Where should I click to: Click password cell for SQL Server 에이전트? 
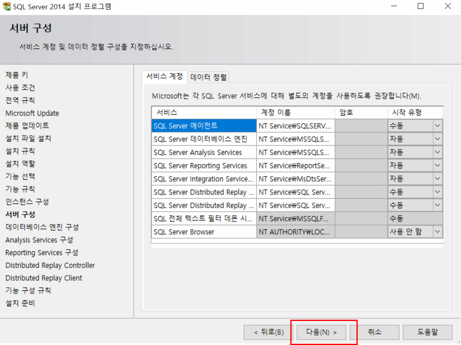pyautogui.click(x=361, y=126)
